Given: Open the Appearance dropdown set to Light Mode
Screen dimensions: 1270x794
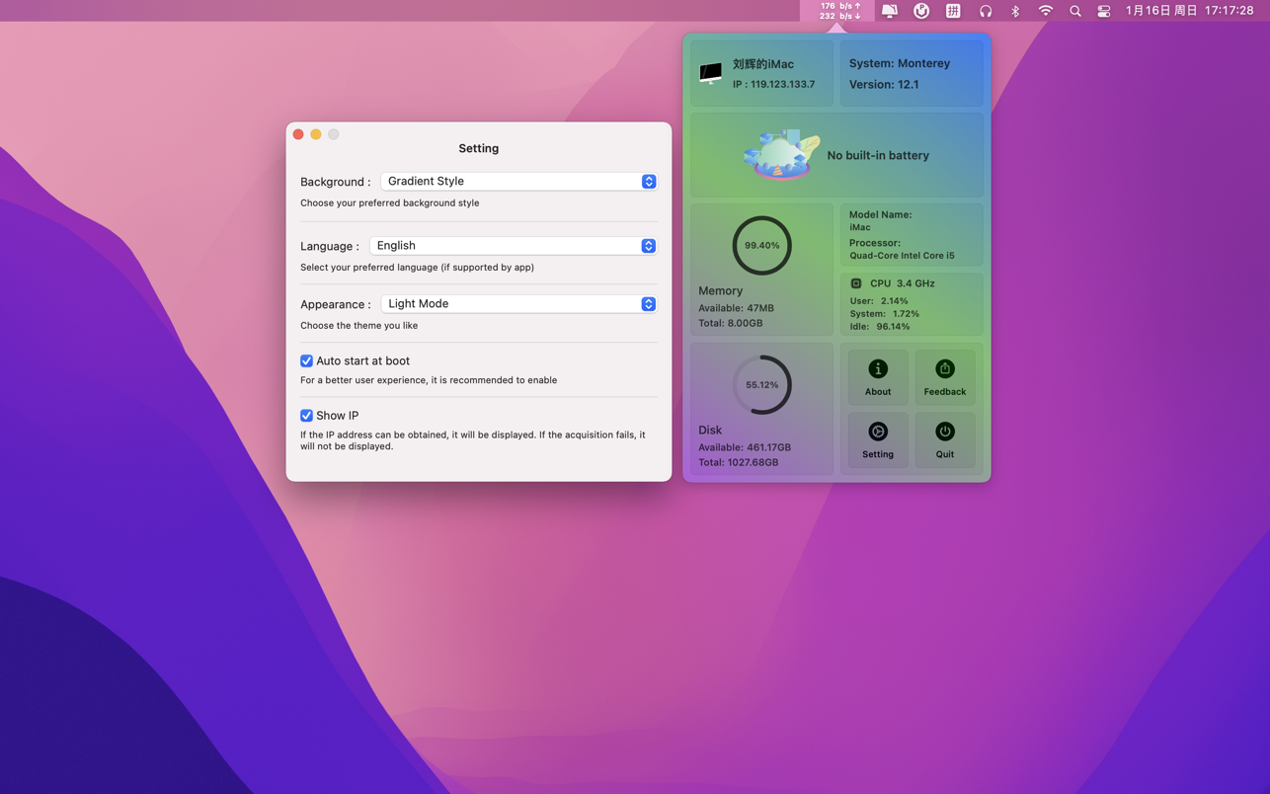Looking at the screenshot, I should (518, 304).
